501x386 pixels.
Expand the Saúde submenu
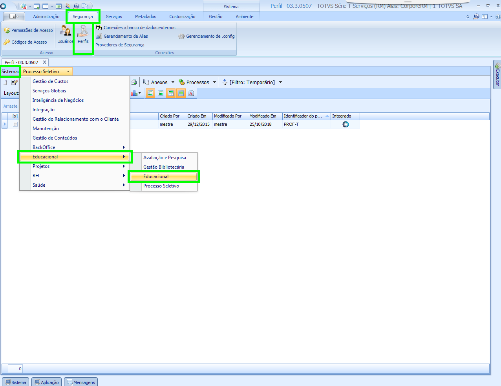pyautogui.click(x=75, y=185)
